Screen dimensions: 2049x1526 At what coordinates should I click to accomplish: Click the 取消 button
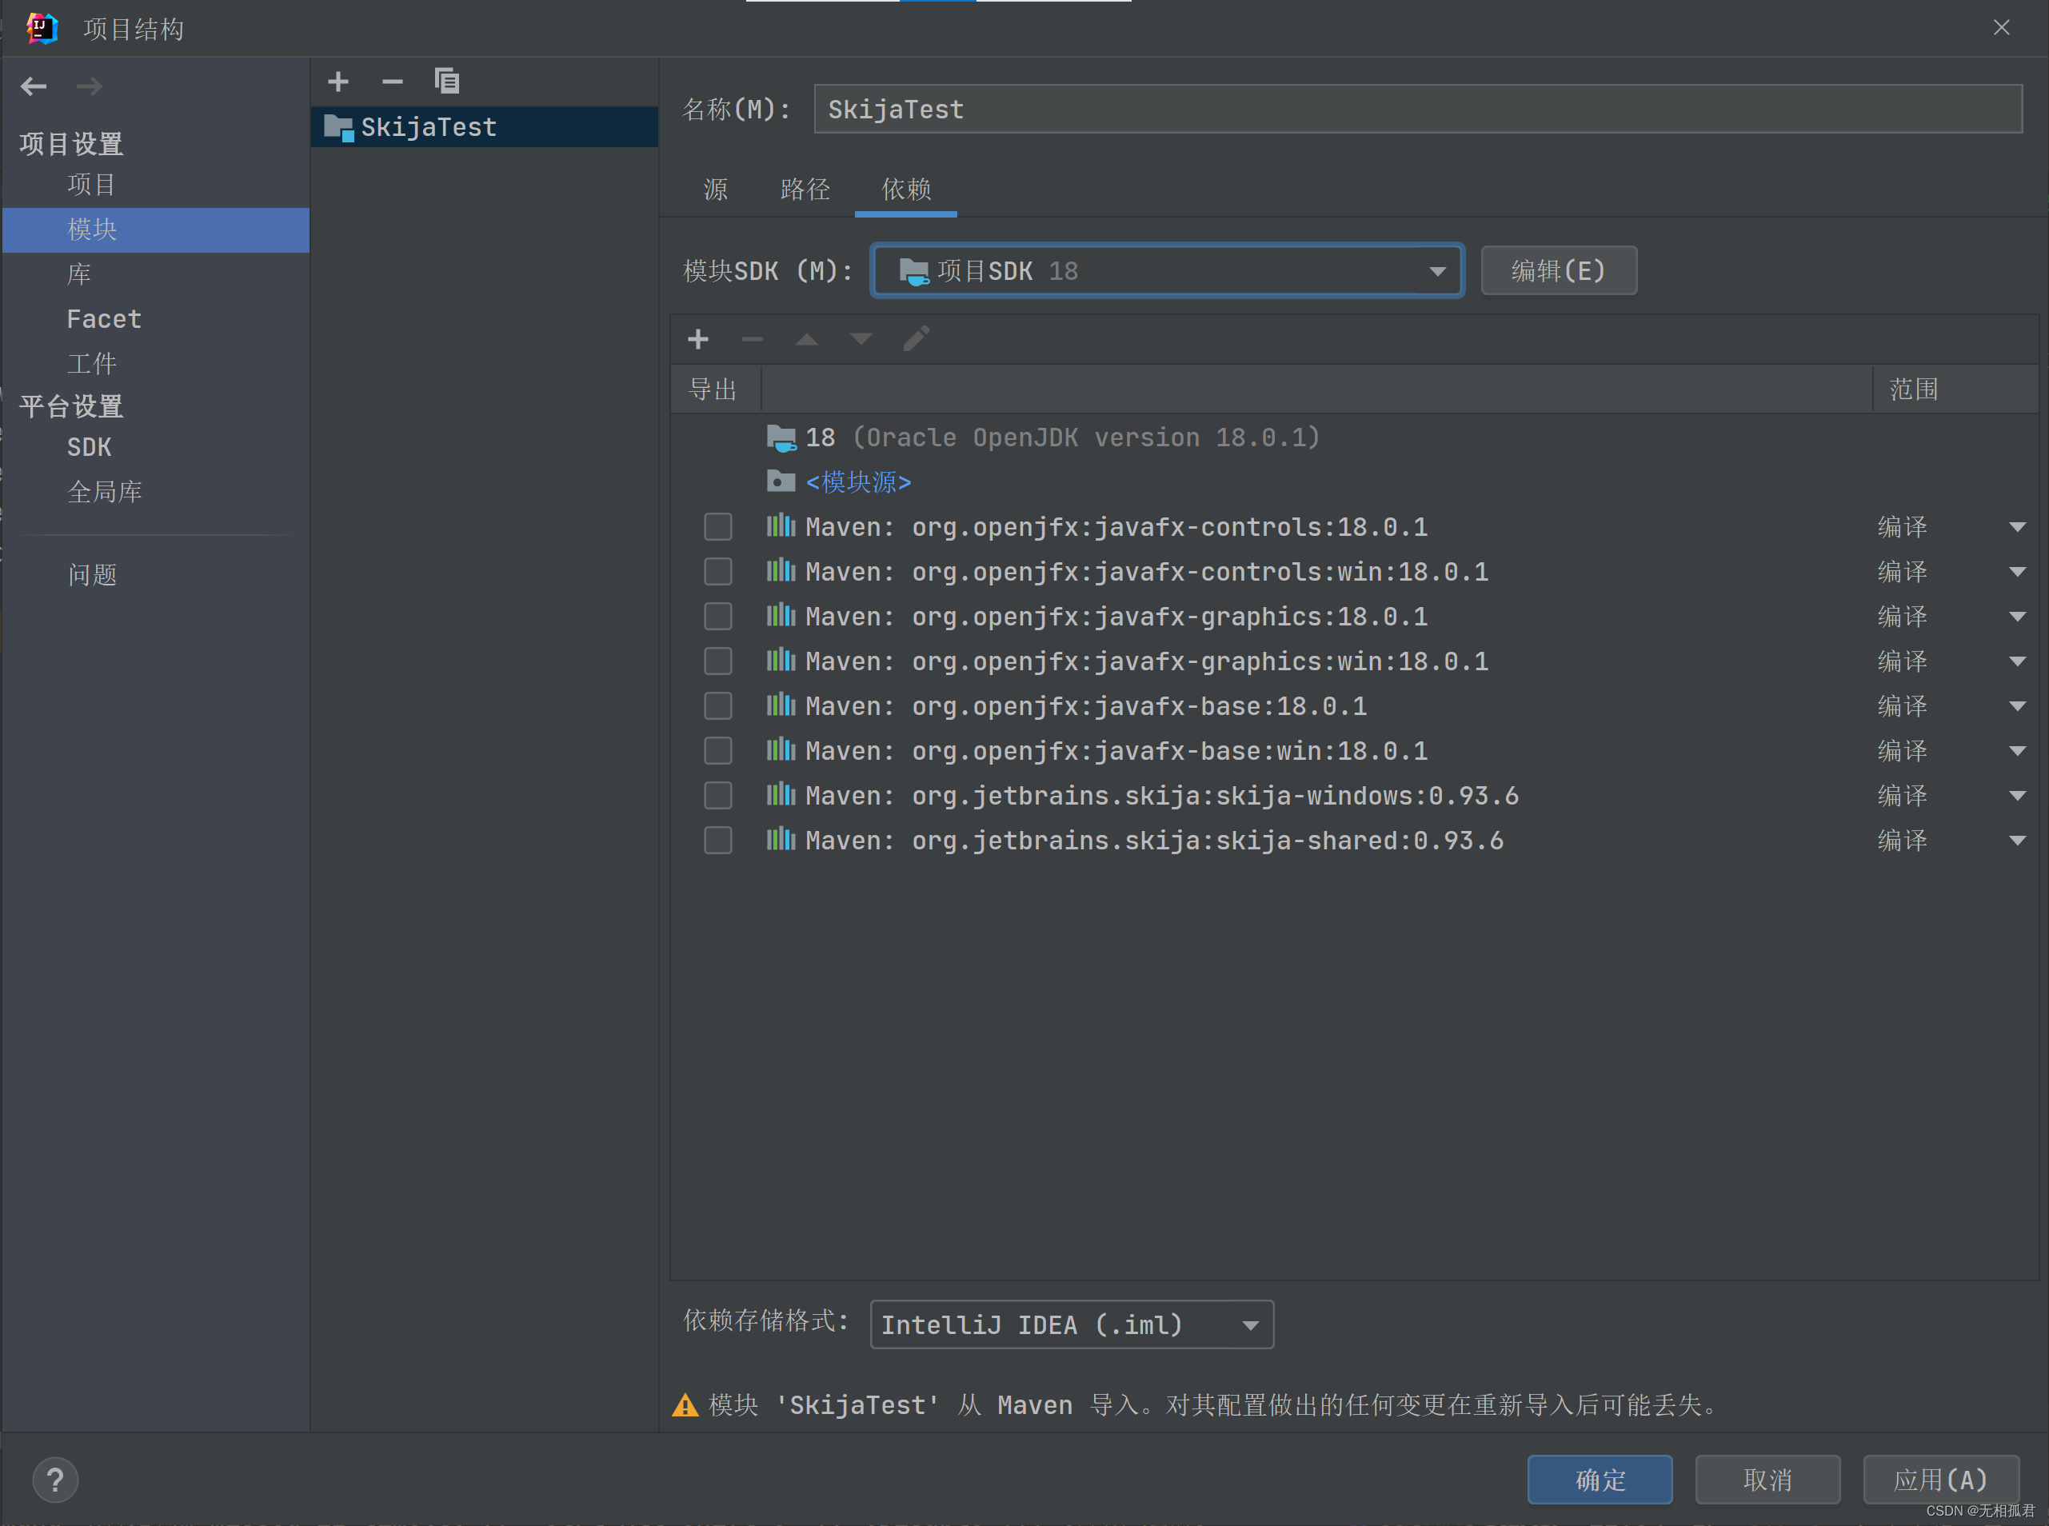1767,1480
